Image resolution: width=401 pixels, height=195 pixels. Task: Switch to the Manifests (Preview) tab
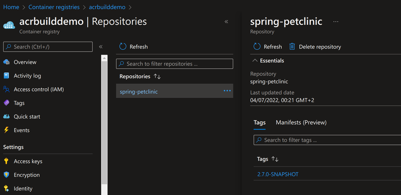(301, 123)
